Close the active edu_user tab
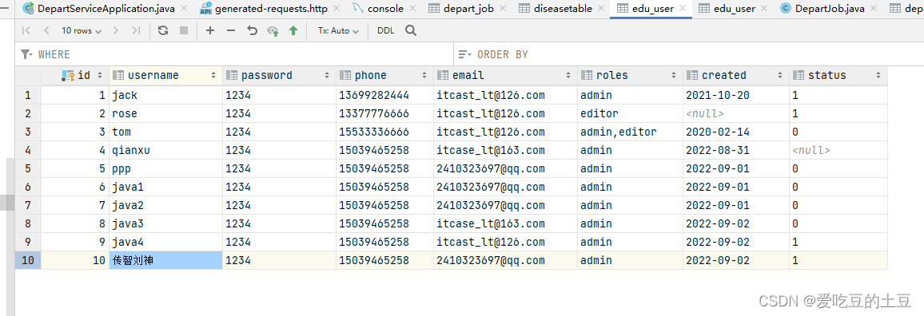 click(683, 8)
